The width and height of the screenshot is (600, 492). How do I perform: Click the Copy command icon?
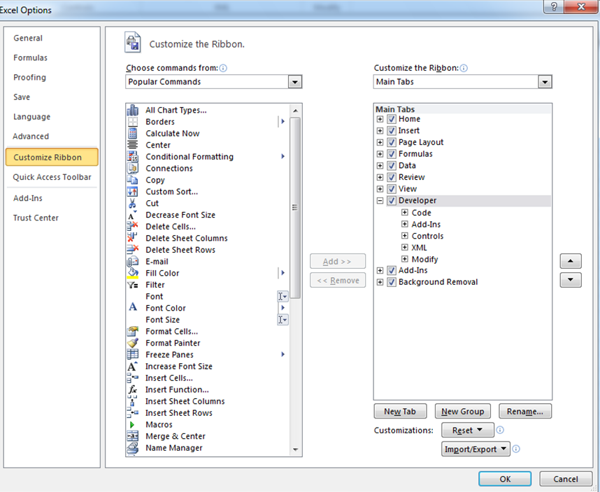tap(132, 180)
